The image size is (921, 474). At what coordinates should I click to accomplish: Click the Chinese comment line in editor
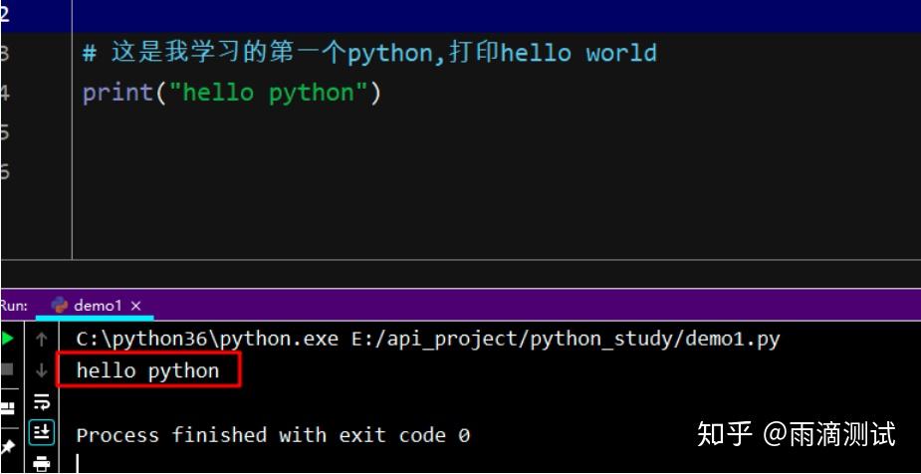pyautogui.click(x=368, y=53)
